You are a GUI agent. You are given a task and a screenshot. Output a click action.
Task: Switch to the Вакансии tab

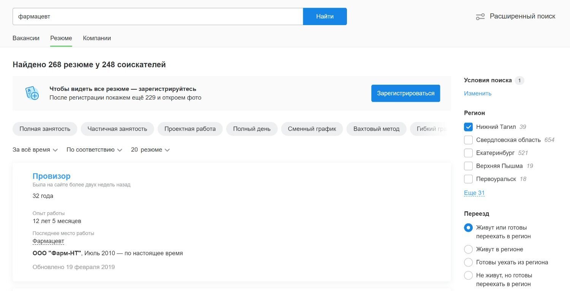26,38
